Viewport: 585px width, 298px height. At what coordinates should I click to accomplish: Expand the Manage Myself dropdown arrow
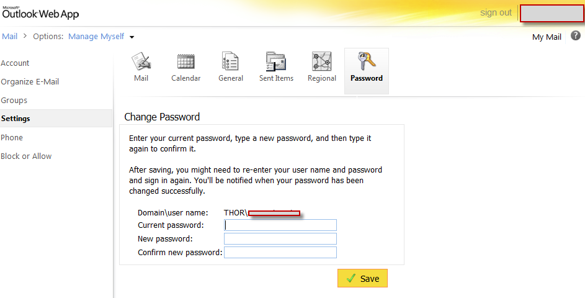click(132, 37)
